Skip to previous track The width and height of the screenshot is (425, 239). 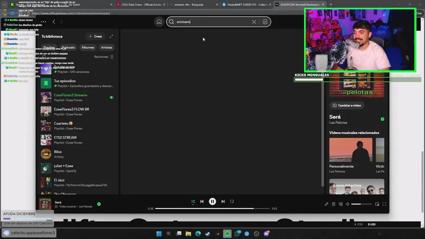[x=202, y=201]
